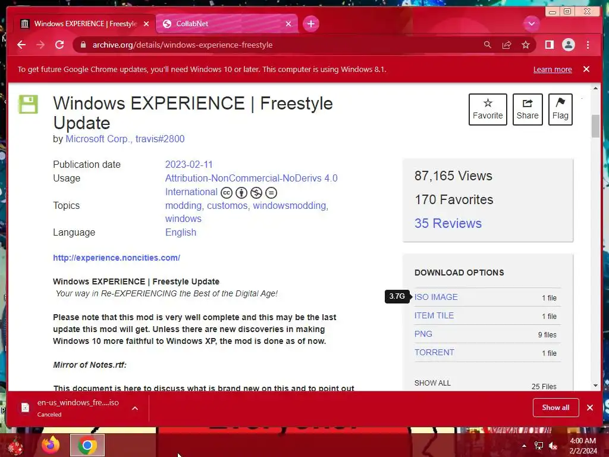Image resolution: width=609 pixels, height=457 pixels.
Task: Flag this item using Flag button
Action: click(x=560, y=109)
